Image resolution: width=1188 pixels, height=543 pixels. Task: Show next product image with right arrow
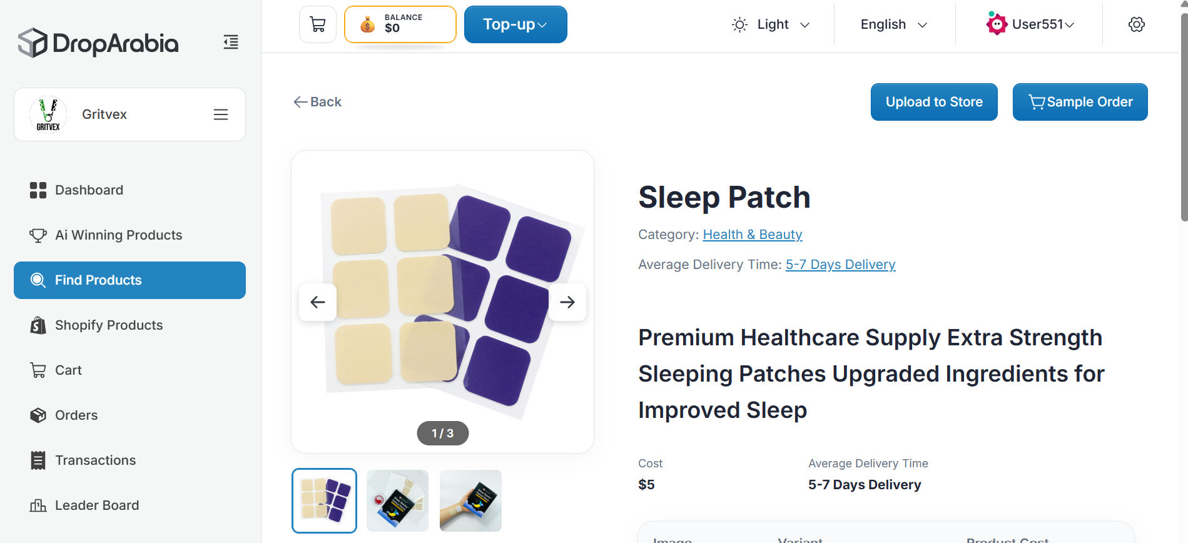567,302
